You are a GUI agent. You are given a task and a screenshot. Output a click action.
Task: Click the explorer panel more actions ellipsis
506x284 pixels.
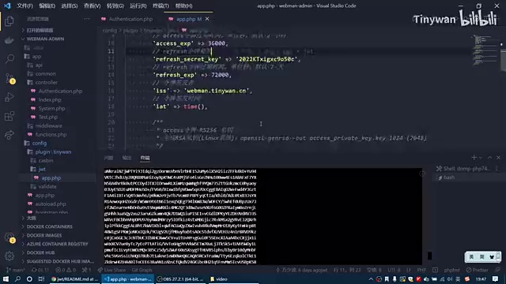click(87, 19)
